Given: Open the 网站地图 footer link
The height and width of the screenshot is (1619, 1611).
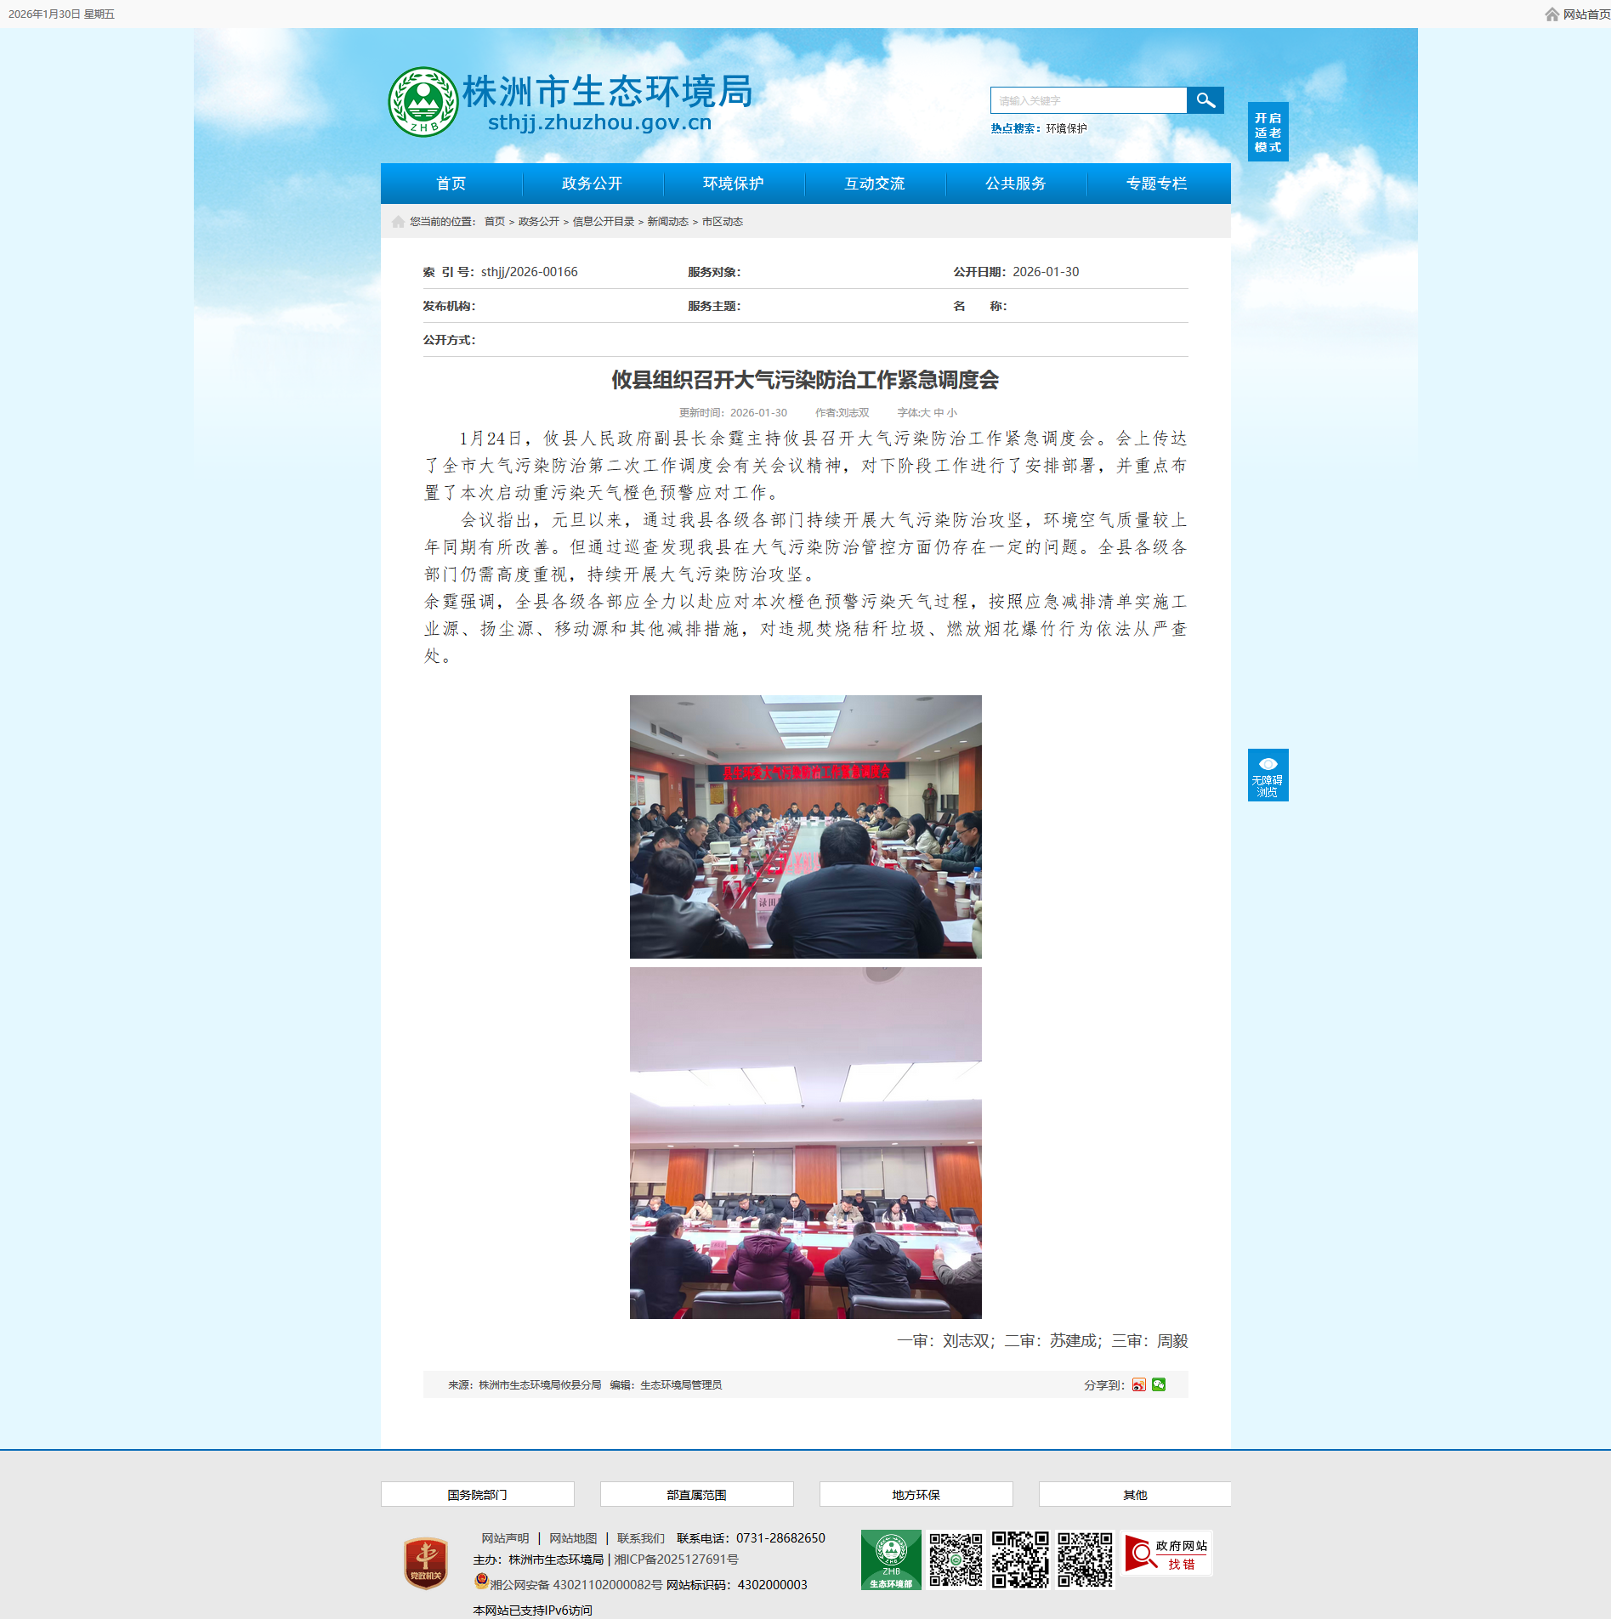Looking at the screenshot, I should pyautogui.click(x=573, y=1538).
